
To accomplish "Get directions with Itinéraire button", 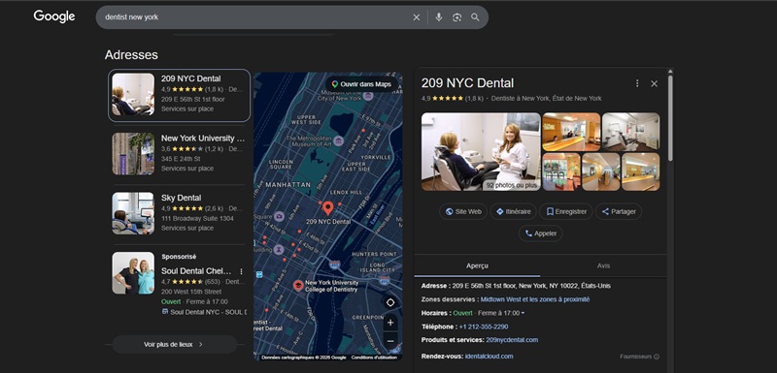I will (x=514, y=211).
